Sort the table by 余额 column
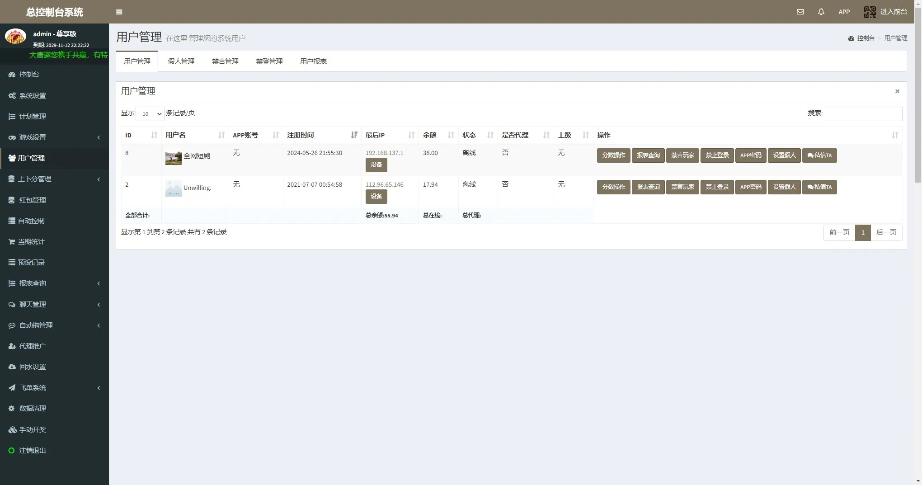This screenshot has width=922, height=485. (438, 135)
